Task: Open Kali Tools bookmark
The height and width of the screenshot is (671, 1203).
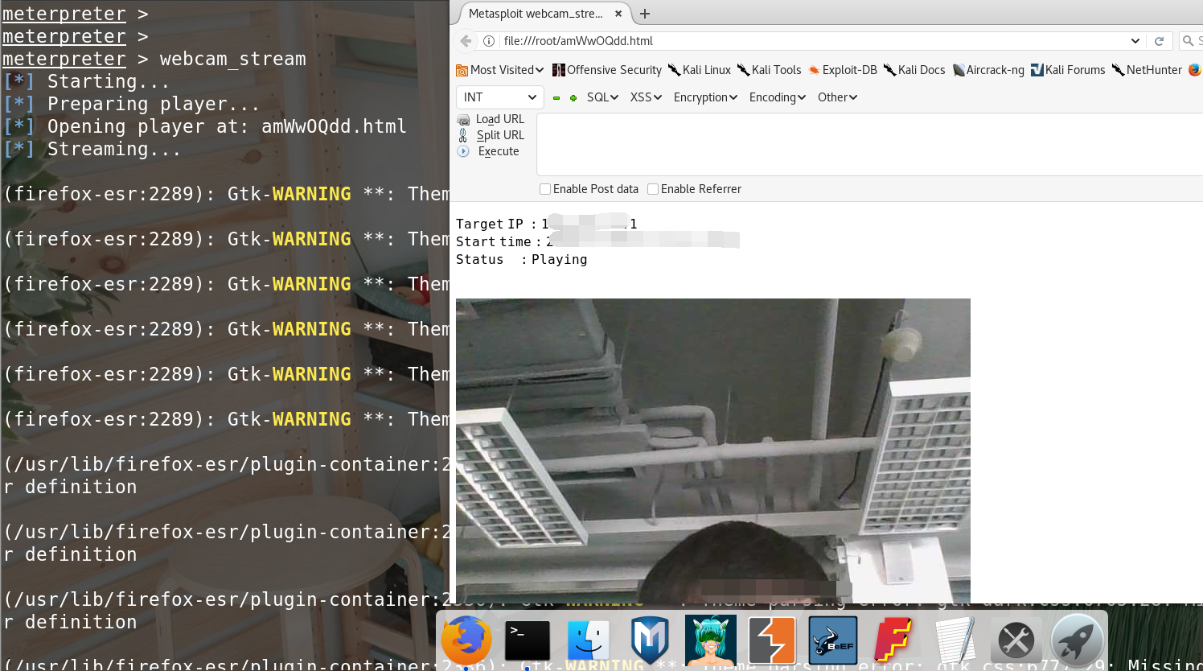Action: (x=770, y=70)
